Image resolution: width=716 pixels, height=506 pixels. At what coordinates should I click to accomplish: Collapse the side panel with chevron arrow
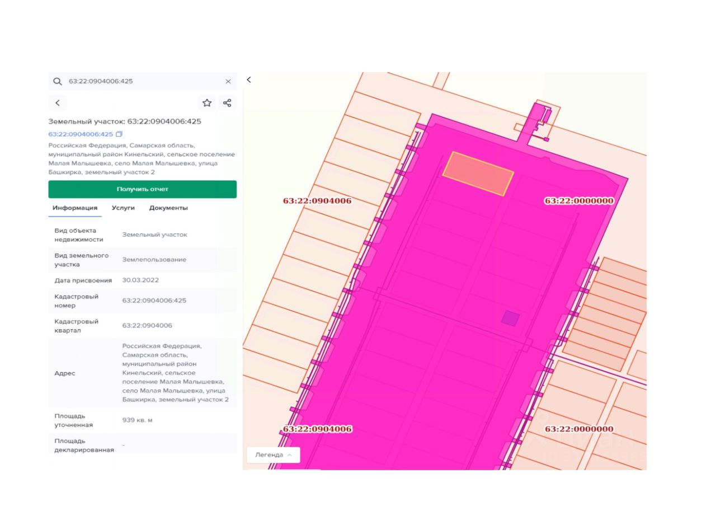pos(249,80)
